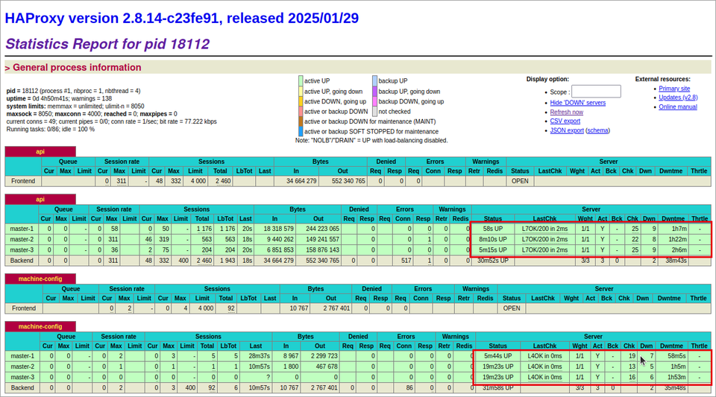Click the not checked legend swatch

374,111
